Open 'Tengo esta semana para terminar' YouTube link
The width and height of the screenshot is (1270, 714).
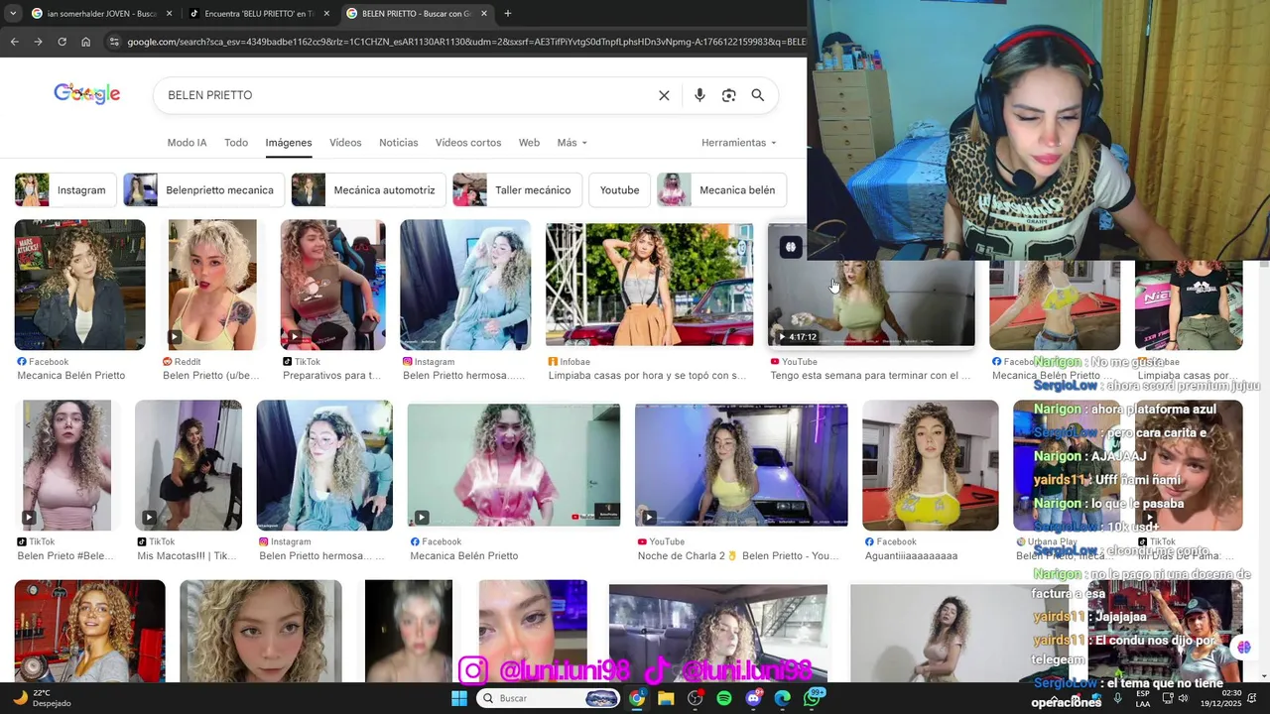pyautogui.click(x=870, y=376)
